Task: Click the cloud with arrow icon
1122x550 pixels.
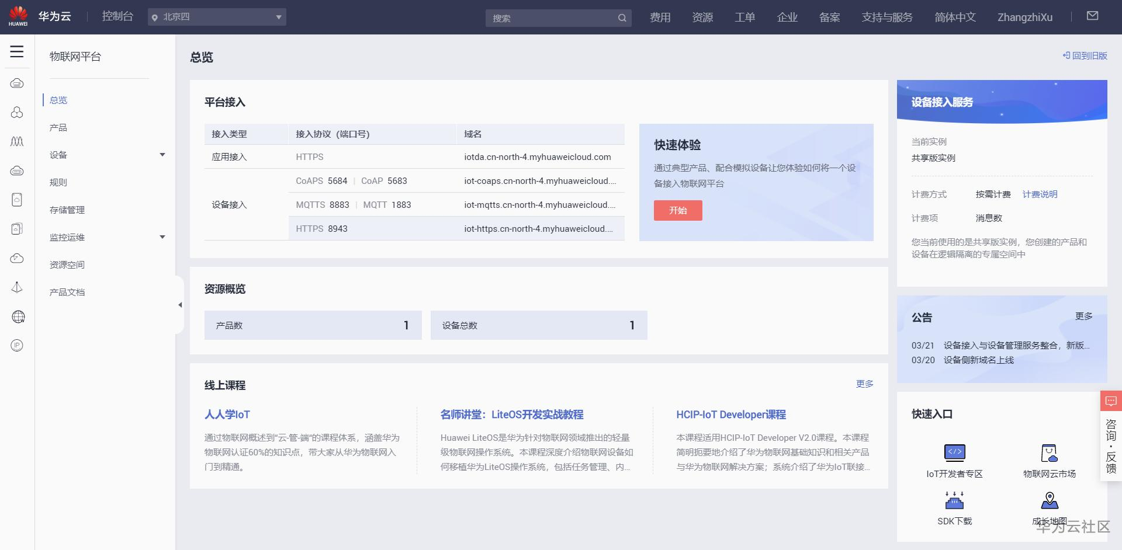Action: point(17,258)
